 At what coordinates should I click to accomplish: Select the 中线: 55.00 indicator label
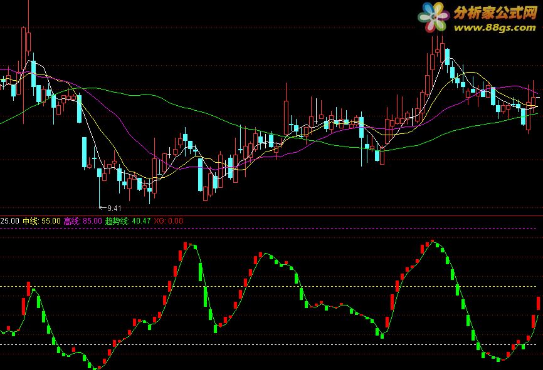[41, 221]
